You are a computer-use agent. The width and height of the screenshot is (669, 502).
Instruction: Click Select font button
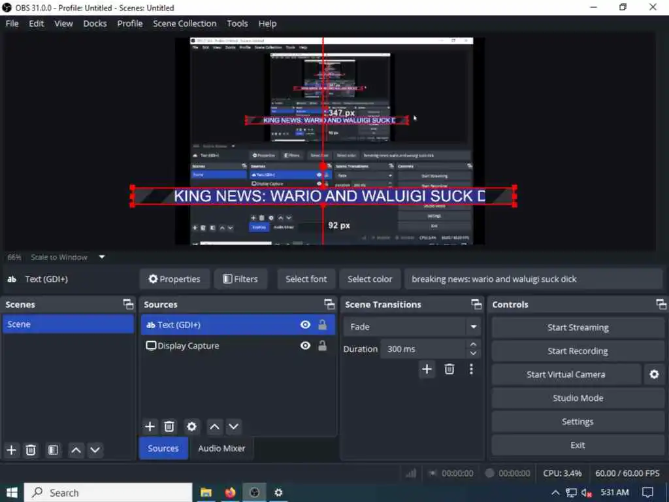click(306, 279)
